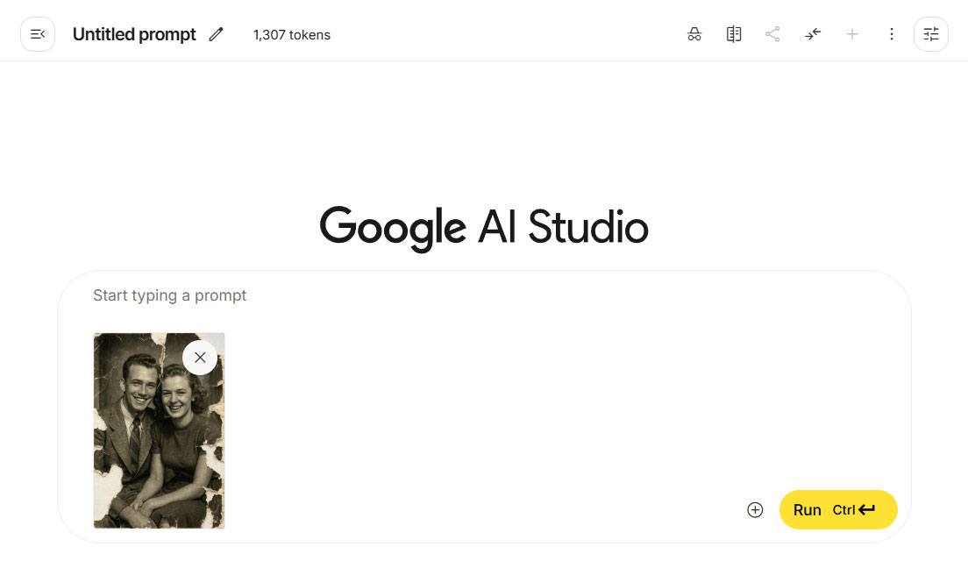968x575 pixels.
Task: Click the Ctrl Enter shortcut hint
Action: 854,510
